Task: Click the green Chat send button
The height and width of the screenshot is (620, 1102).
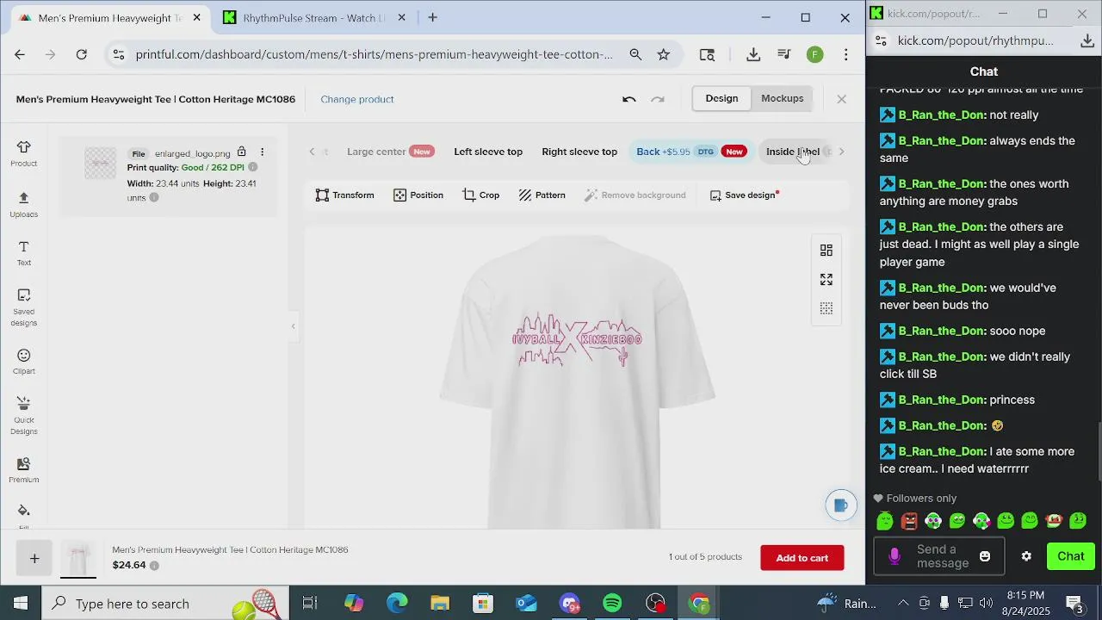Action: (1071, 556)
